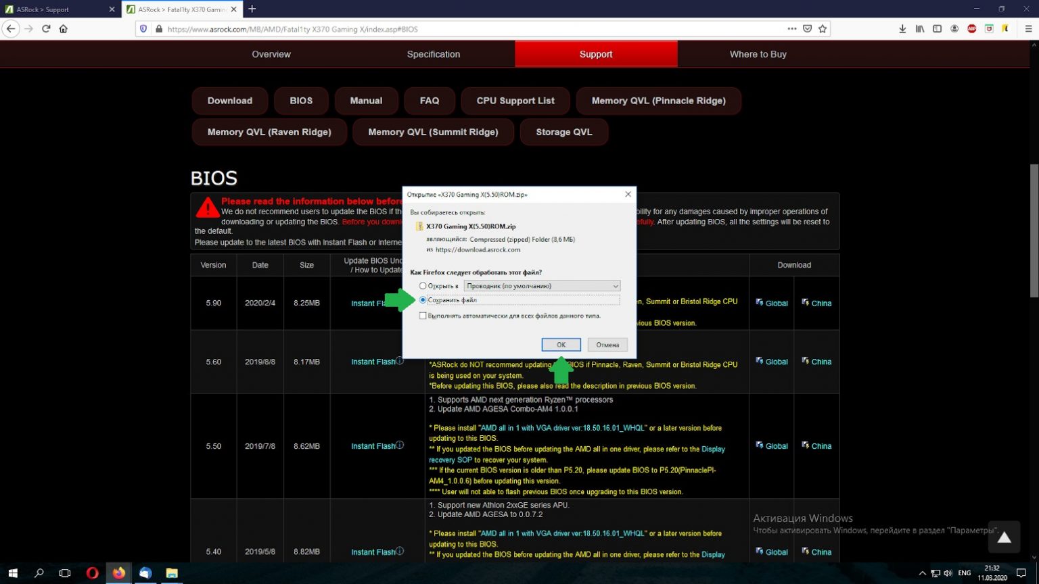
Task: Open Task View on the taskbar
Action: [x=65, y=573]
